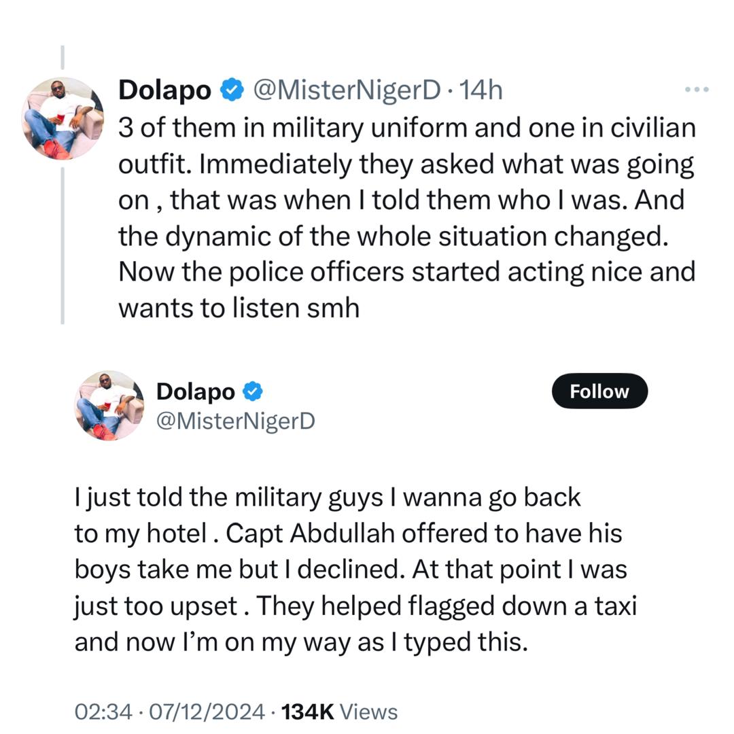Click the 02:34 time on the main tweet

[x=102, y=712]
